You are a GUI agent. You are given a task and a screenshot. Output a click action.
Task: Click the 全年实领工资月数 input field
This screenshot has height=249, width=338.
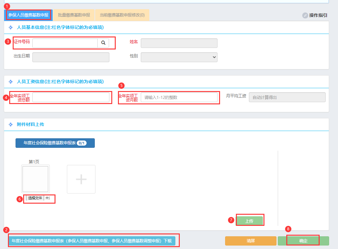click(x=179, y=97)
